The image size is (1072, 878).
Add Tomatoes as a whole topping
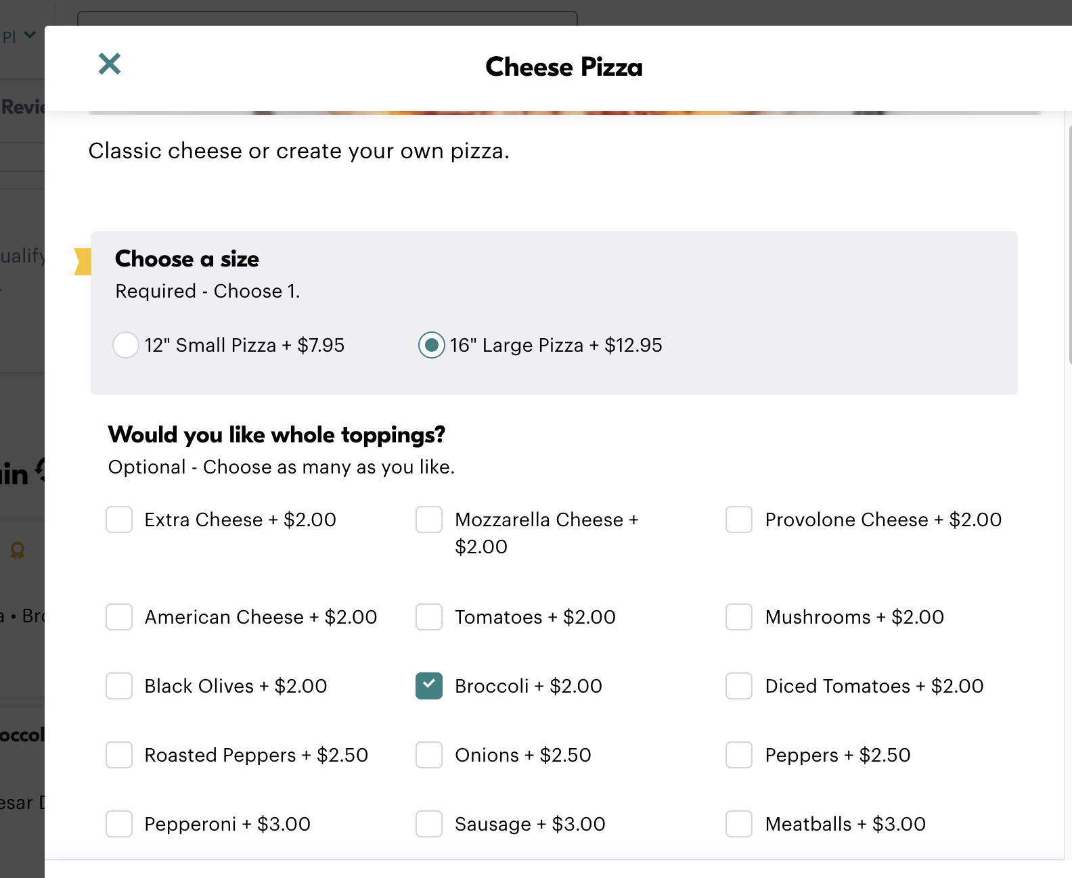tap(429, 617)
